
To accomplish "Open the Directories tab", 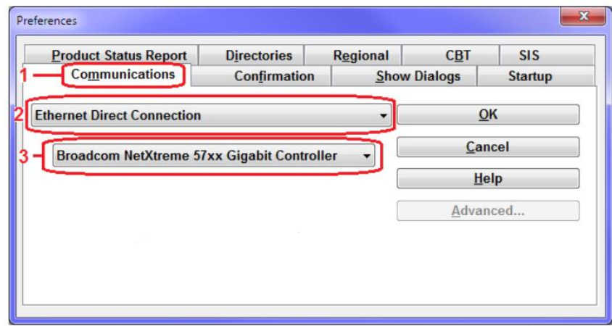I will click(x=251, y=55).
